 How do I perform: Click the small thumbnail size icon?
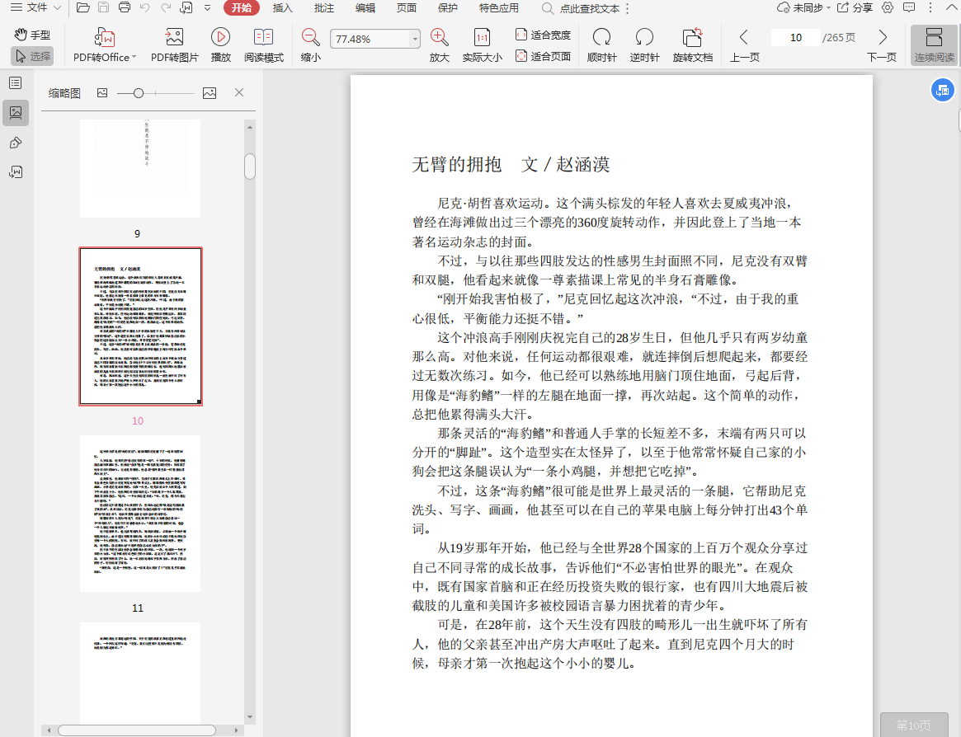[x=102, y=92]
